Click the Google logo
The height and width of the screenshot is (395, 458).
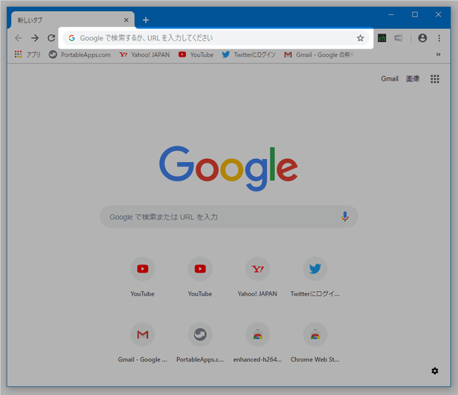[x=229, y=169]
